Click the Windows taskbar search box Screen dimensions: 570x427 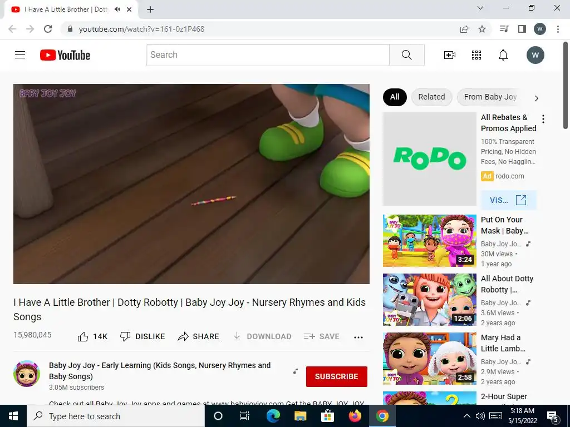pos(116,416)
